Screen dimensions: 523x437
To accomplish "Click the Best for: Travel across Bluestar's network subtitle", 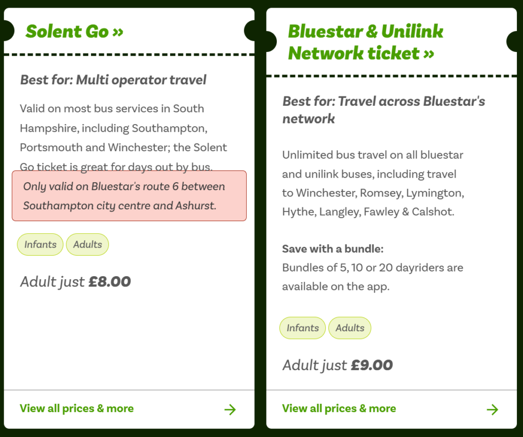I will pos(384,110).
